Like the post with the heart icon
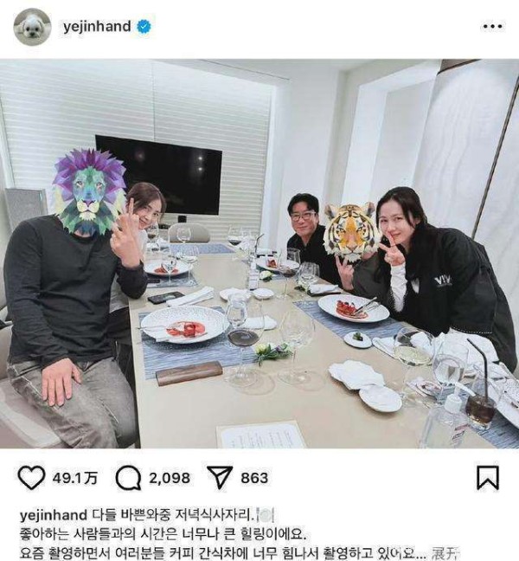The image size is (519, 561). point(31,478)
